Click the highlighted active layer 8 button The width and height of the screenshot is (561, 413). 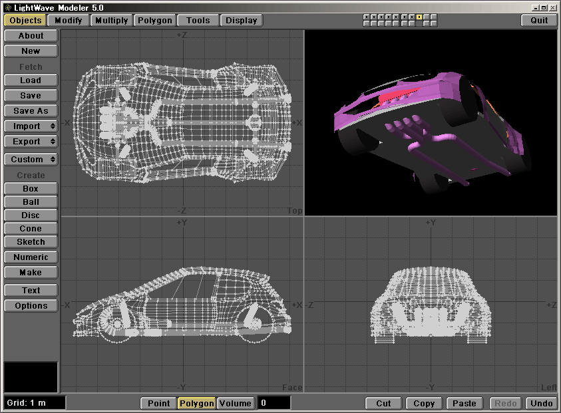(419, 17)
